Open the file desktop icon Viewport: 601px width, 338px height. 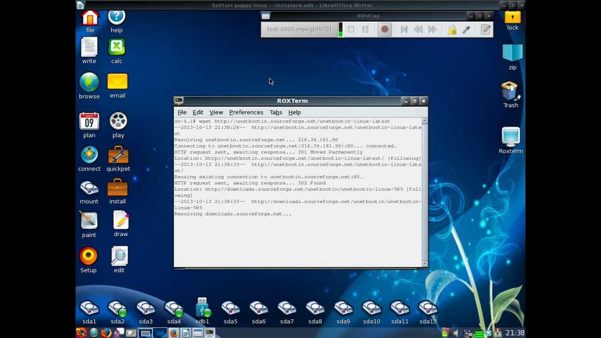click(x=90, y=21)
